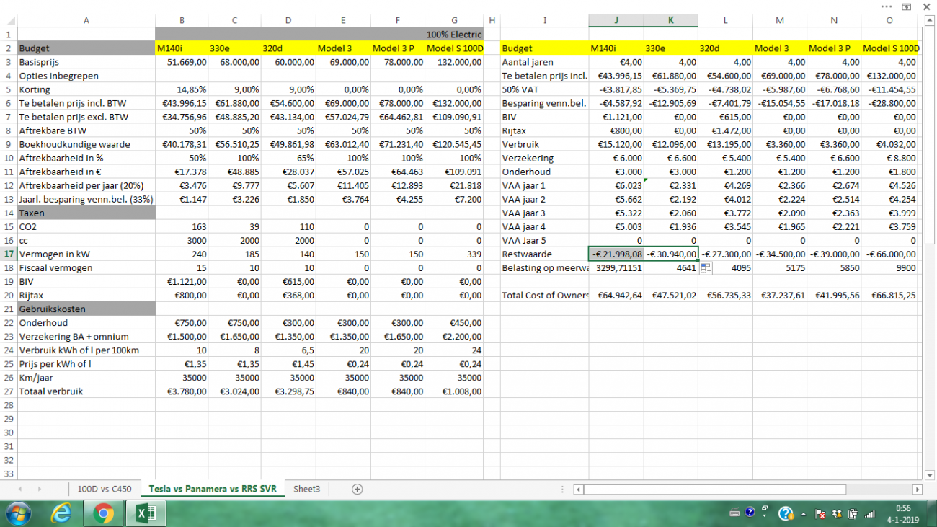Select row 17 header
The image size is (937, 527).
click(9, 254)
